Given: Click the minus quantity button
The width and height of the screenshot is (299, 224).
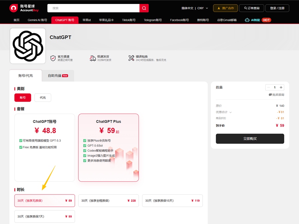Looking at the screenshot, I should [268, 87].
